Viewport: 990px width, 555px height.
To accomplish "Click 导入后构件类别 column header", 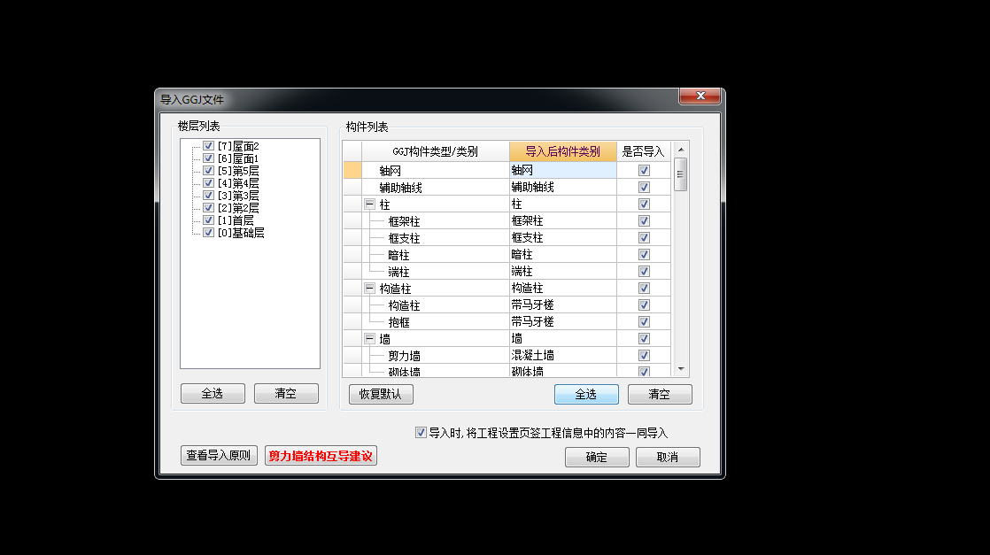I will pos(562,151).
